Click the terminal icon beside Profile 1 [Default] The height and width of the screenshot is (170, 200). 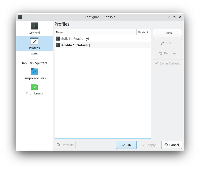click(x=58, y=45)
